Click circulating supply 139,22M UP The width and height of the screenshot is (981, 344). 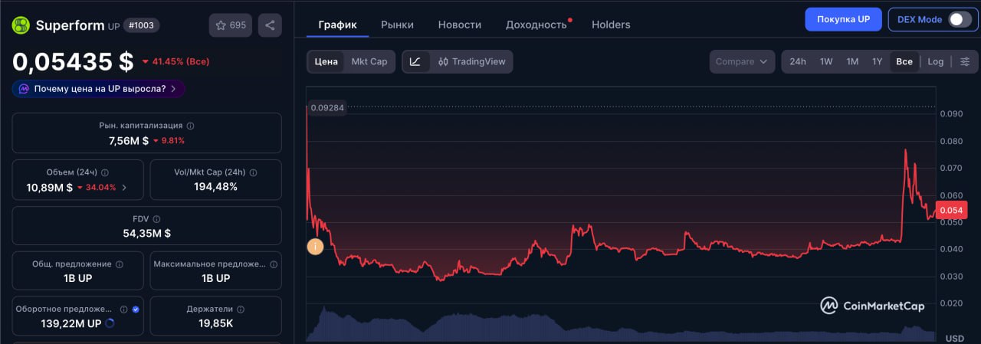point(71,324)
